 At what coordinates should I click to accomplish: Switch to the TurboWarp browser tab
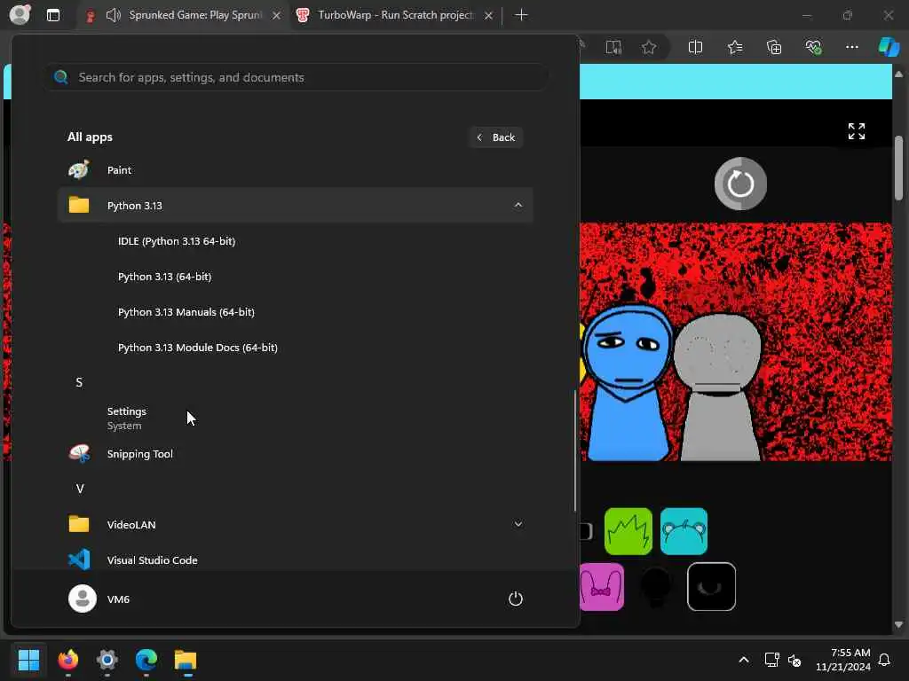395,15
